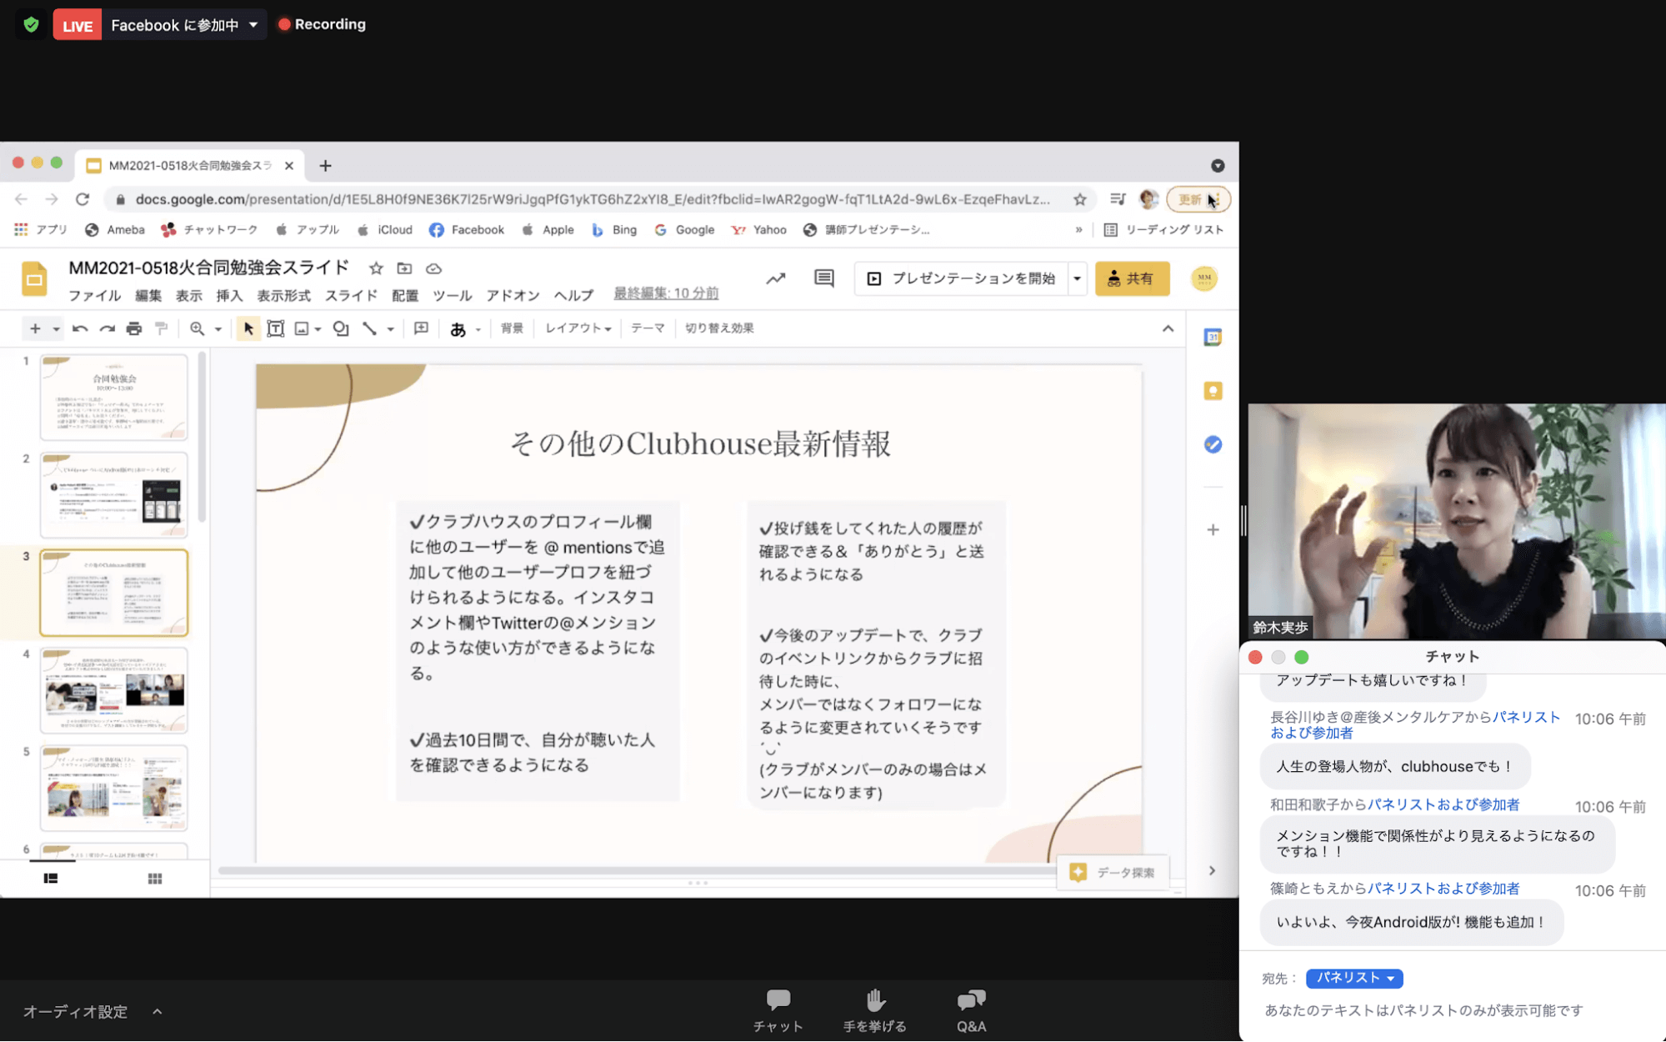1666x1042 pixels.
Task: Collapse the Slides toolbar with chevron
Action: (1168, 328)
